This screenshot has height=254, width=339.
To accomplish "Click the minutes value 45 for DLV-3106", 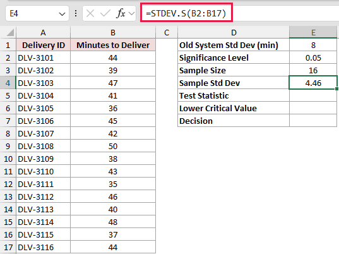I will tap(113, 121).
